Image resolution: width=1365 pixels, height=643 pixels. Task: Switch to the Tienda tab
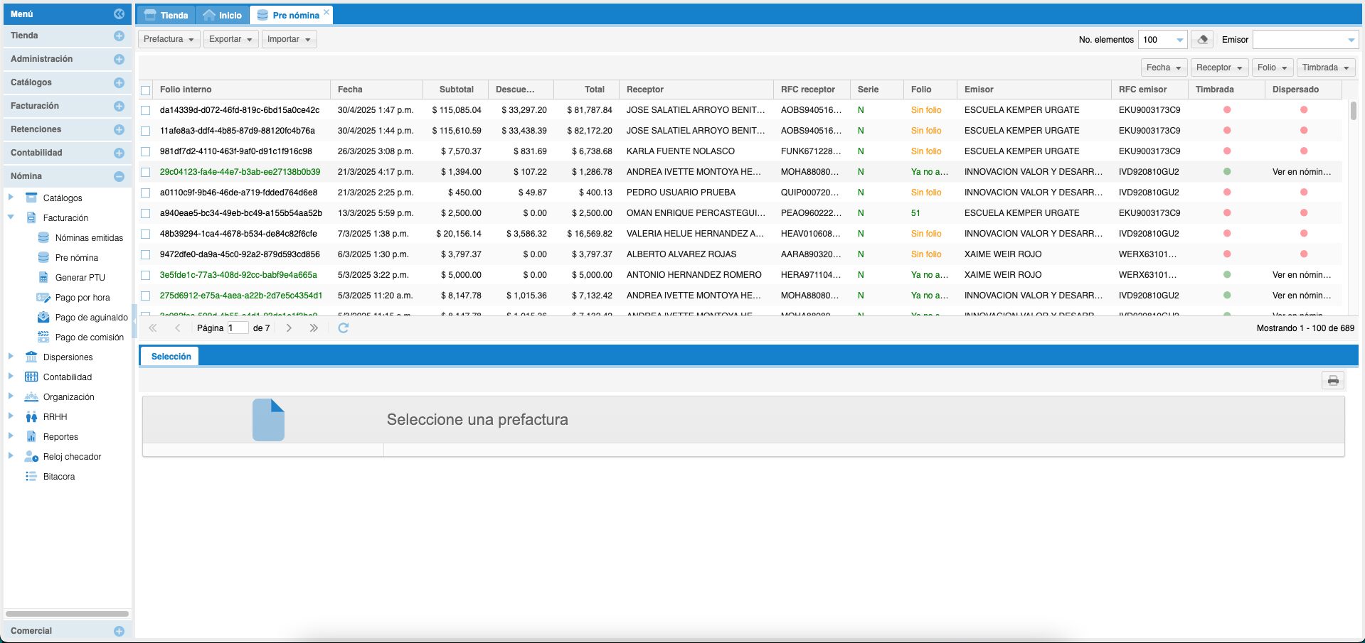[x=166, y=15]
